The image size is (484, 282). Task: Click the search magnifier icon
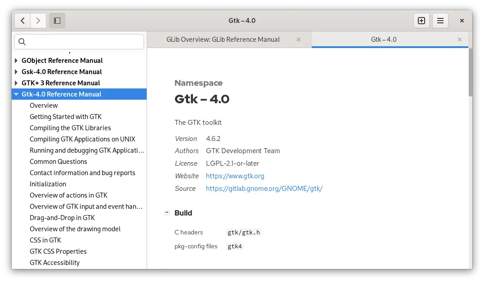click(22, 41)
